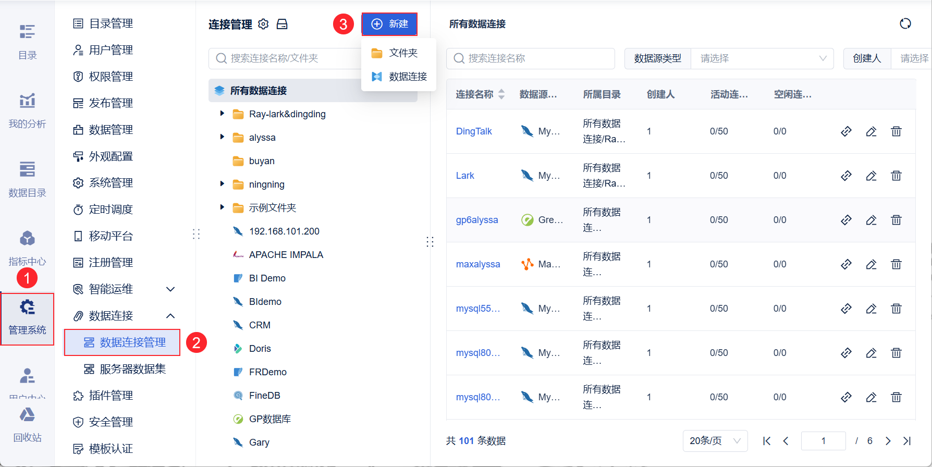Image resolution: width=932 pixels, height=467 pixels.
Task: Click the 新建 button
Action: coord(389,24)
